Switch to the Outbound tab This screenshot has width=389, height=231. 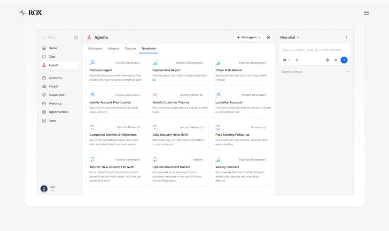(95, 48)
